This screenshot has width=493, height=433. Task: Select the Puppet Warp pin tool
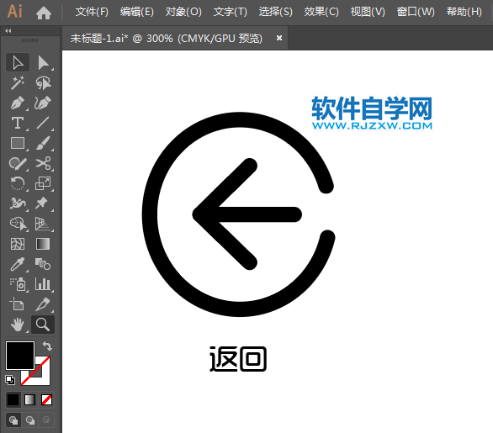[x=43, y=203]
